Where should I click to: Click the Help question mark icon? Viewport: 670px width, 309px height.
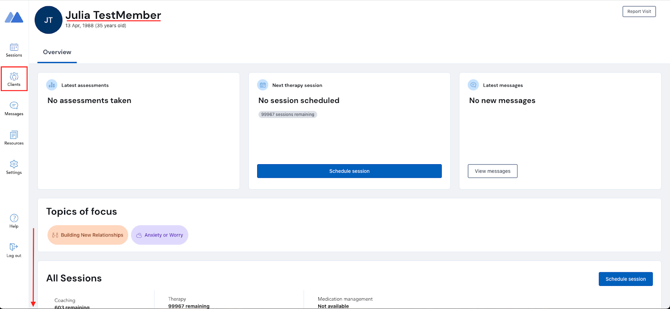click(14, 218)
